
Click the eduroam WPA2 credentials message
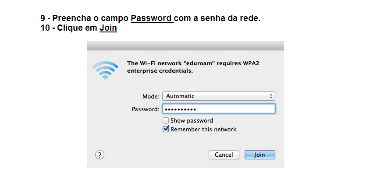click(193, 67)
